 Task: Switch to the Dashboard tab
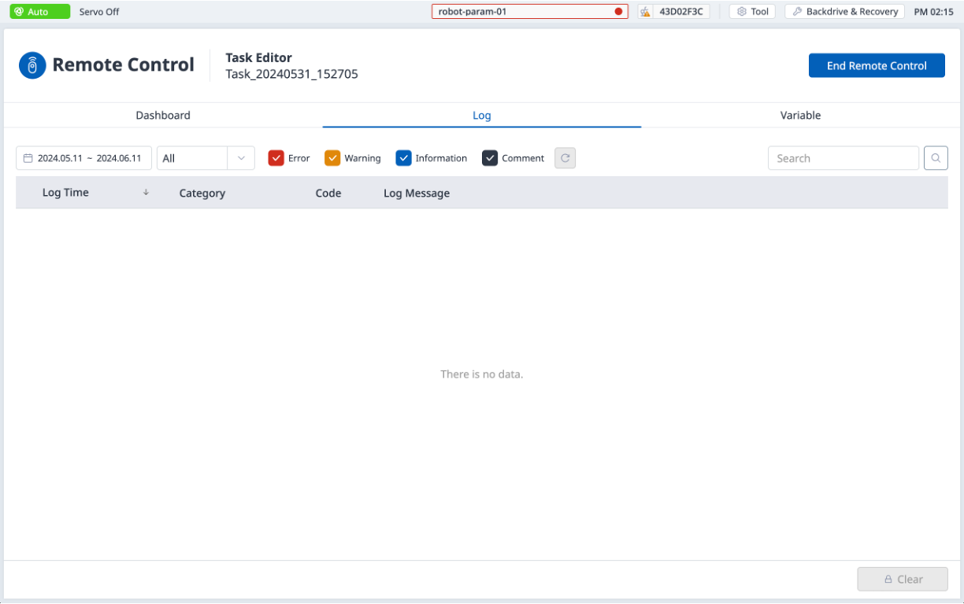163,115
